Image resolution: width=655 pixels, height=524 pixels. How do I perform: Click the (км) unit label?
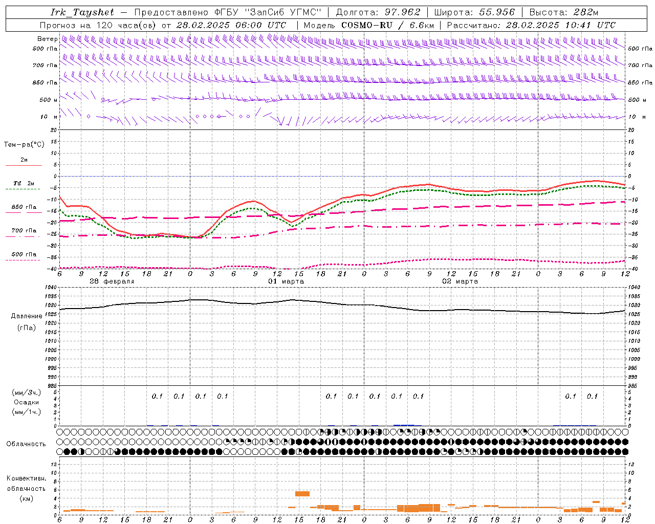click(27, 498)
